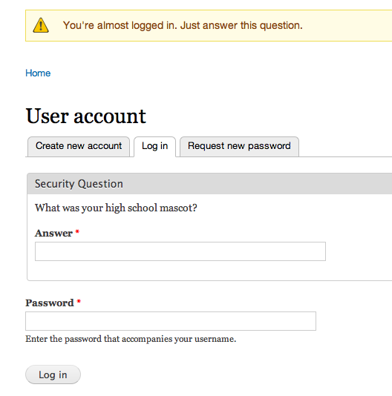
Task: Focus the Password input box
Action: click(171, 321)
